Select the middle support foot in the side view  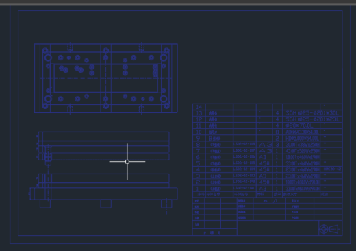(106, 204)
